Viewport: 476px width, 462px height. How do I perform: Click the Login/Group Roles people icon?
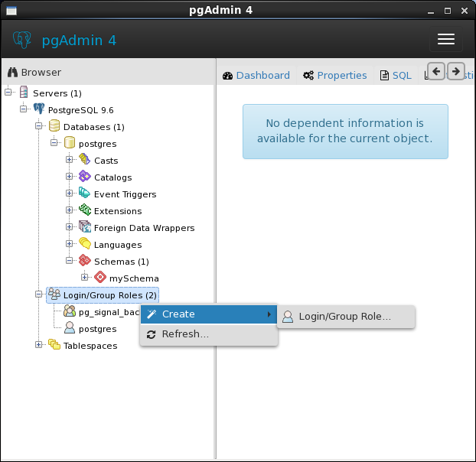point(54,294)
